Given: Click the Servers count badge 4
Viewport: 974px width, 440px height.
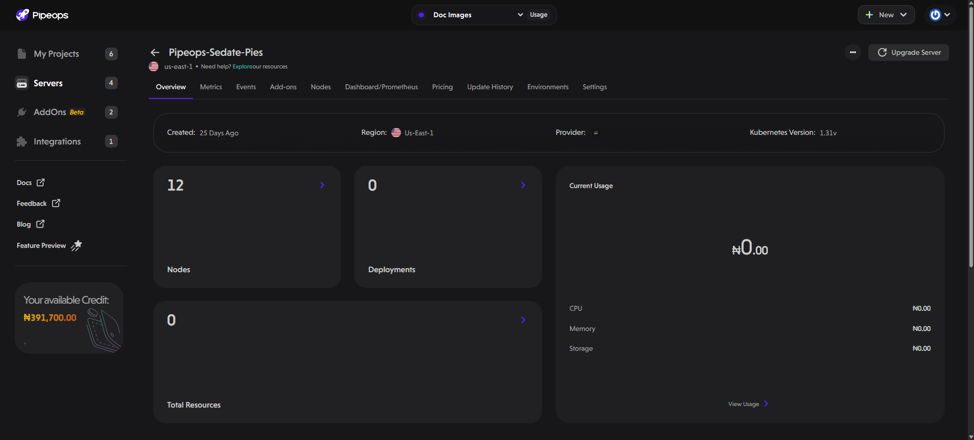Looking at the screenshot, I should 111,83.
